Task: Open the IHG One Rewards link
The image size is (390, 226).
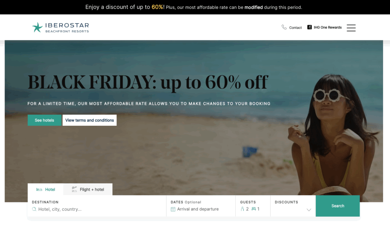Action: click(328, 27)
